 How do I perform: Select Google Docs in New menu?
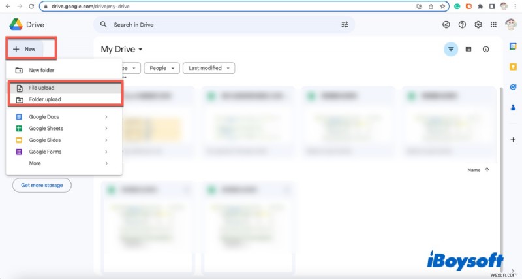coord(64,117)
